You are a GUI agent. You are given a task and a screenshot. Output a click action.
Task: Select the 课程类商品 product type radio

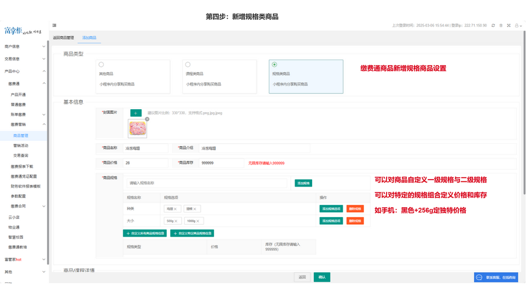188,65
